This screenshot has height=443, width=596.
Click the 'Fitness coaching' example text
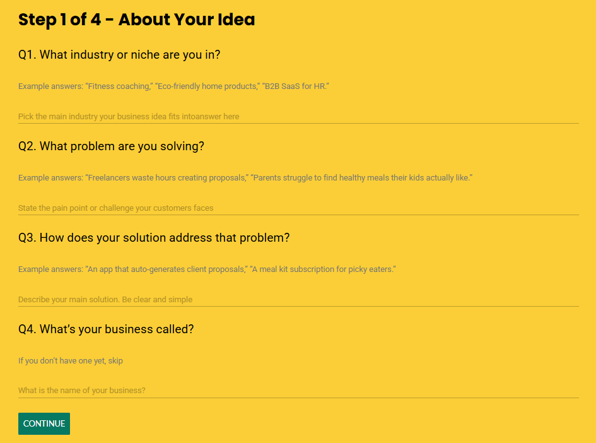pyautogui.click(x=119, y=86)
